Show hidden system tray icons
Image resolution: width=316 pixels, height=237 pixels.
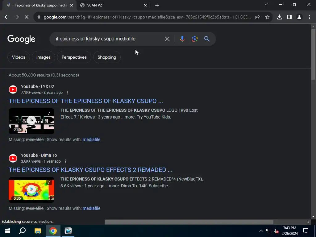point(261,231)
